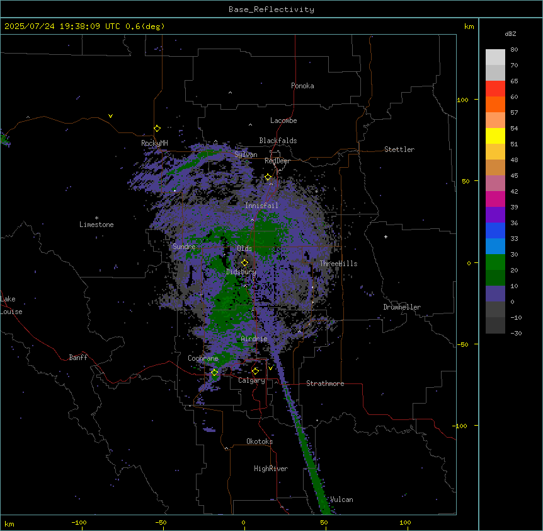Click the Sylvan label

click(x=246, y=155)
